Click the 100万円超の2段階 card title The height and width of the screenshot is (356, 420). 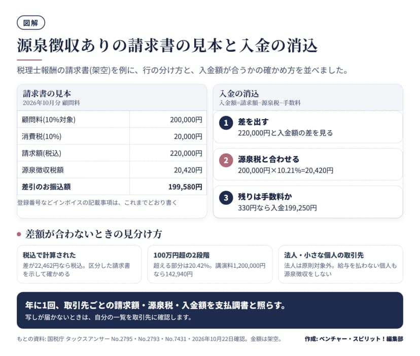point(181,255)
